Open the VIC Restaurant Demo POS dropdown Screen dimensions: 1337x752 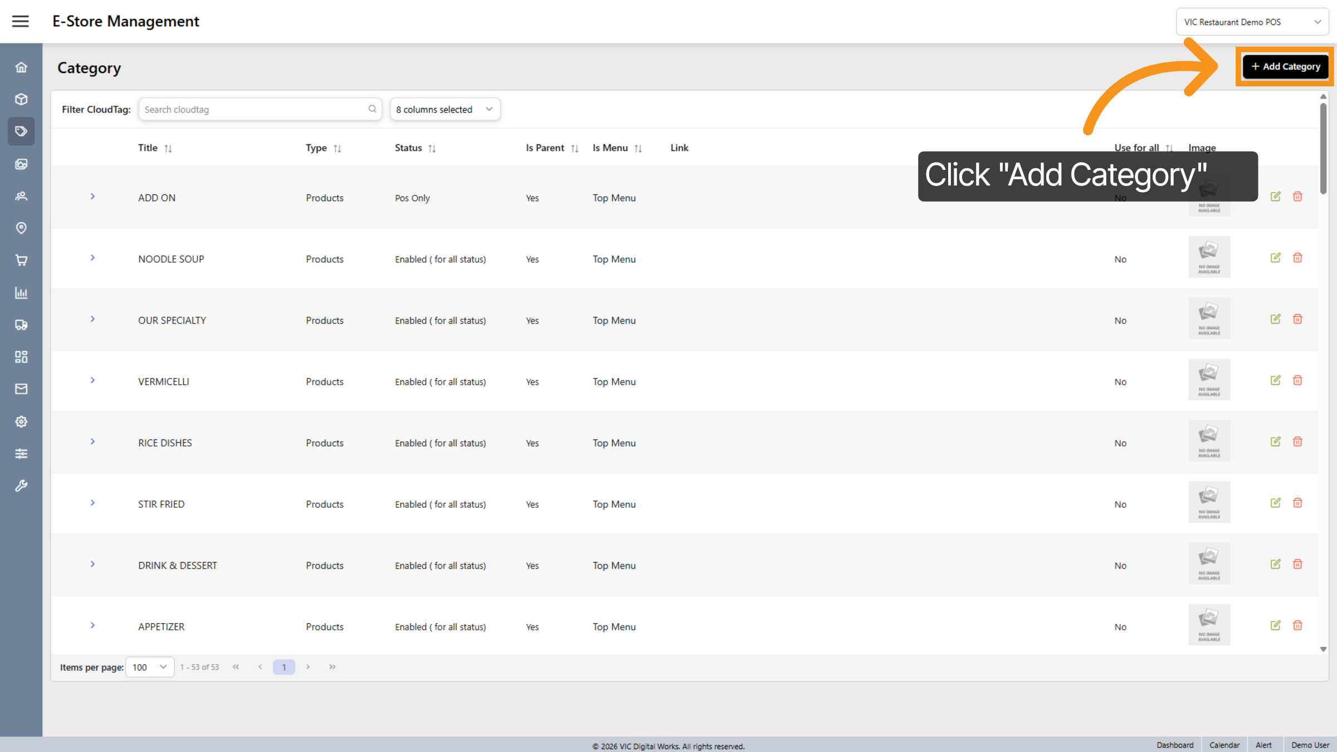(x=1252, y=21)
